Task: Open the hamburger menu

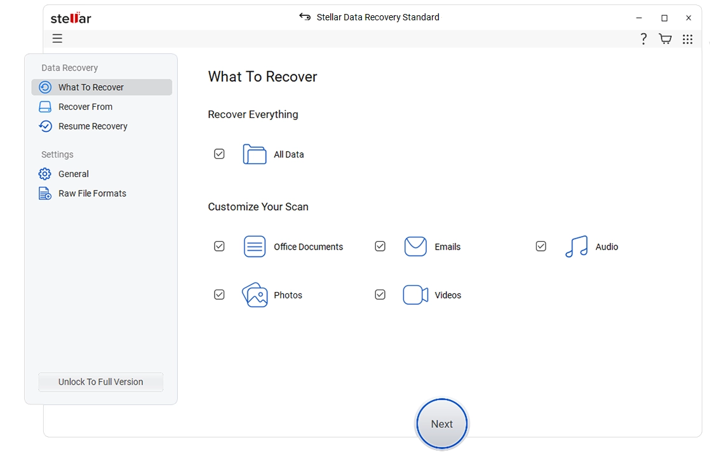Action: 57,39
